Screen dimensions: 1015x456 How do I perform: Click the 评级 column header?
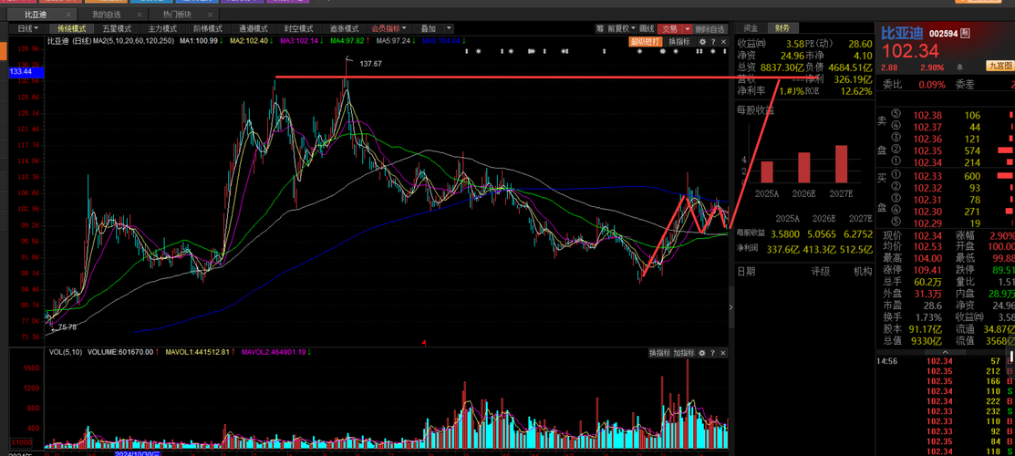click(x=821, y=272)
